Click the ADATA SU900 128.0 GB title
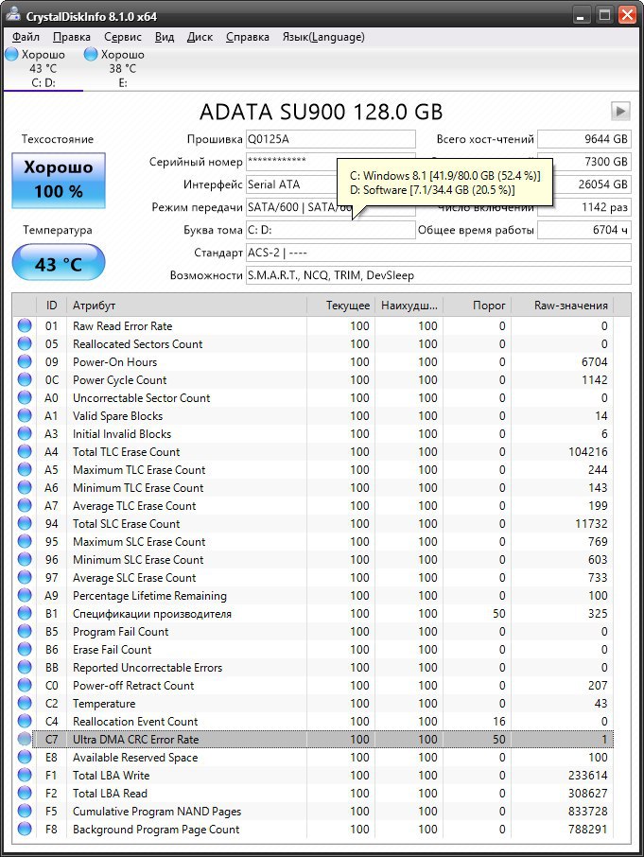 (x=322, y=112)
